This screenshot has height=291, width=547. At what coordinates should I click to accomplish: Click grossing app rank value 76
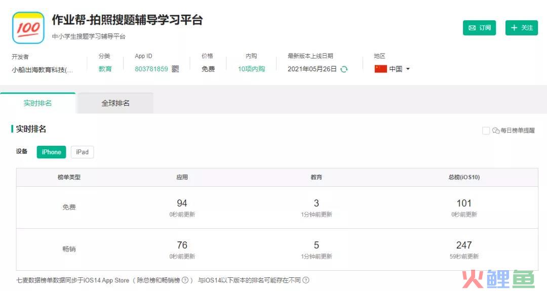(182, 245)
